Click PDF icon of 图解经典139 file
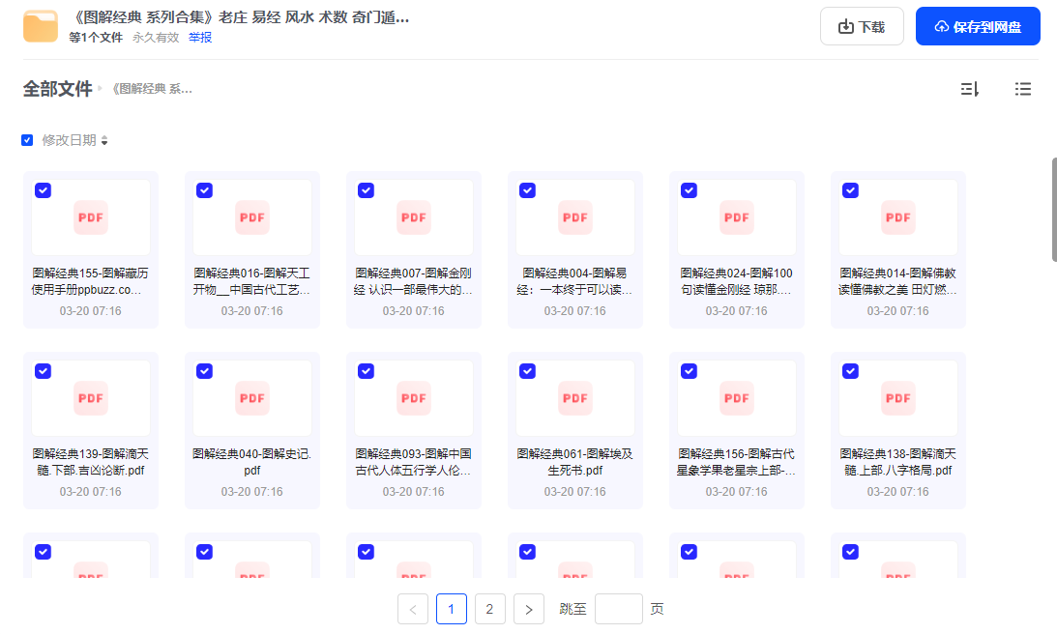The image size is (1057, 634). [x=91, y=398]
